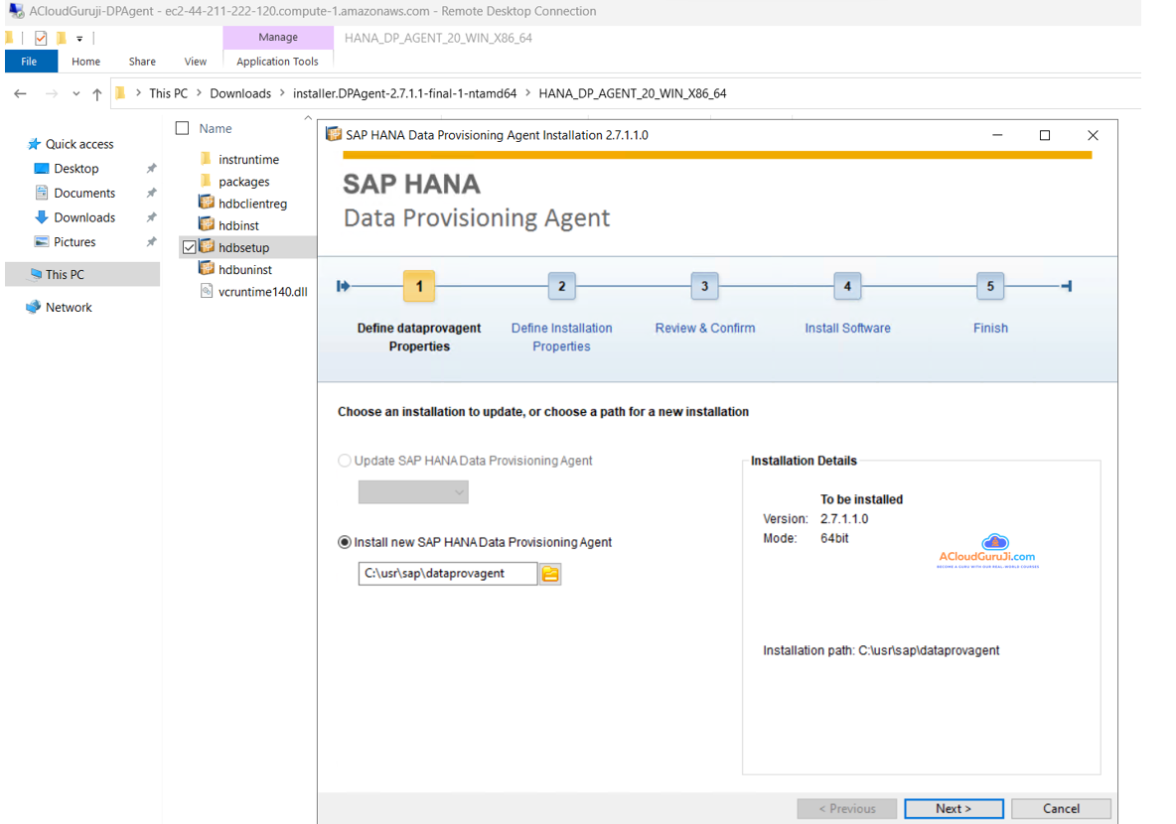Select the vcruntime140.dll file icon
This screenshot has width=1176, height=824.
[207, 292]
